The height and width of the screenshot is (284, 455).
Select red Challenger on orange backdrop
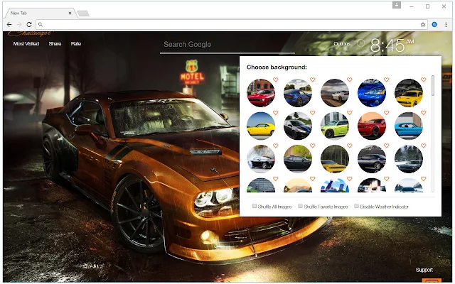372,126
